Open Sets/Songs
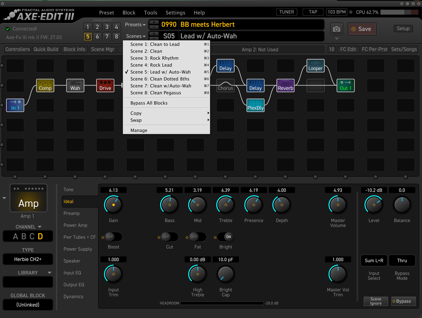Viewport: 422px width, 318px height. pos(404,49)
